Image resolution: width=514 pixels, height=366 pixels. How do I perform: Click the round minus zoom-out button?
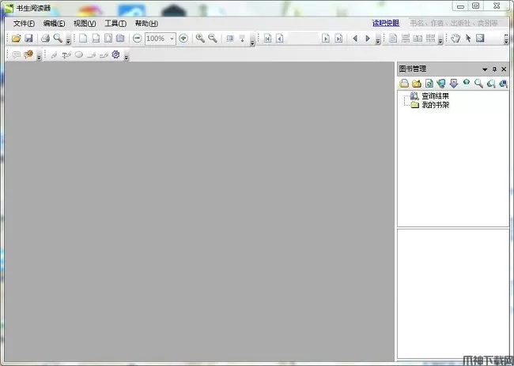click(x=137, y=39)
